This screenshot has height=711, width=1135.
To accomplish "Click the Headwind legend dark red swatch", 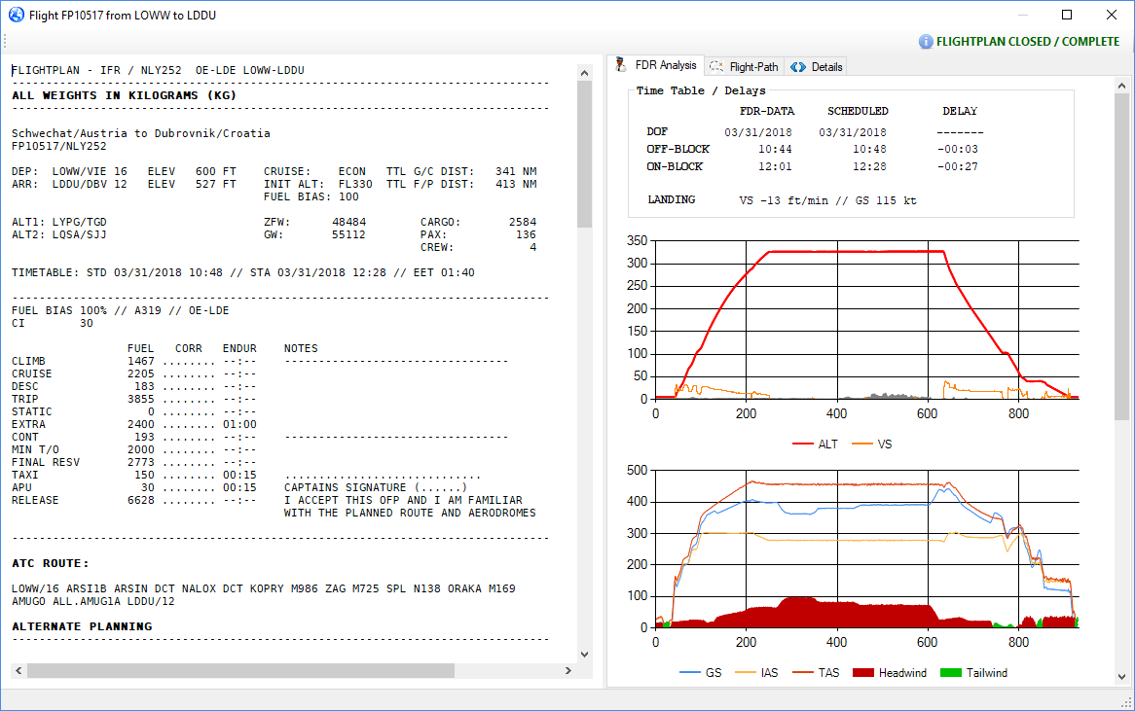I will coord(863,673).
